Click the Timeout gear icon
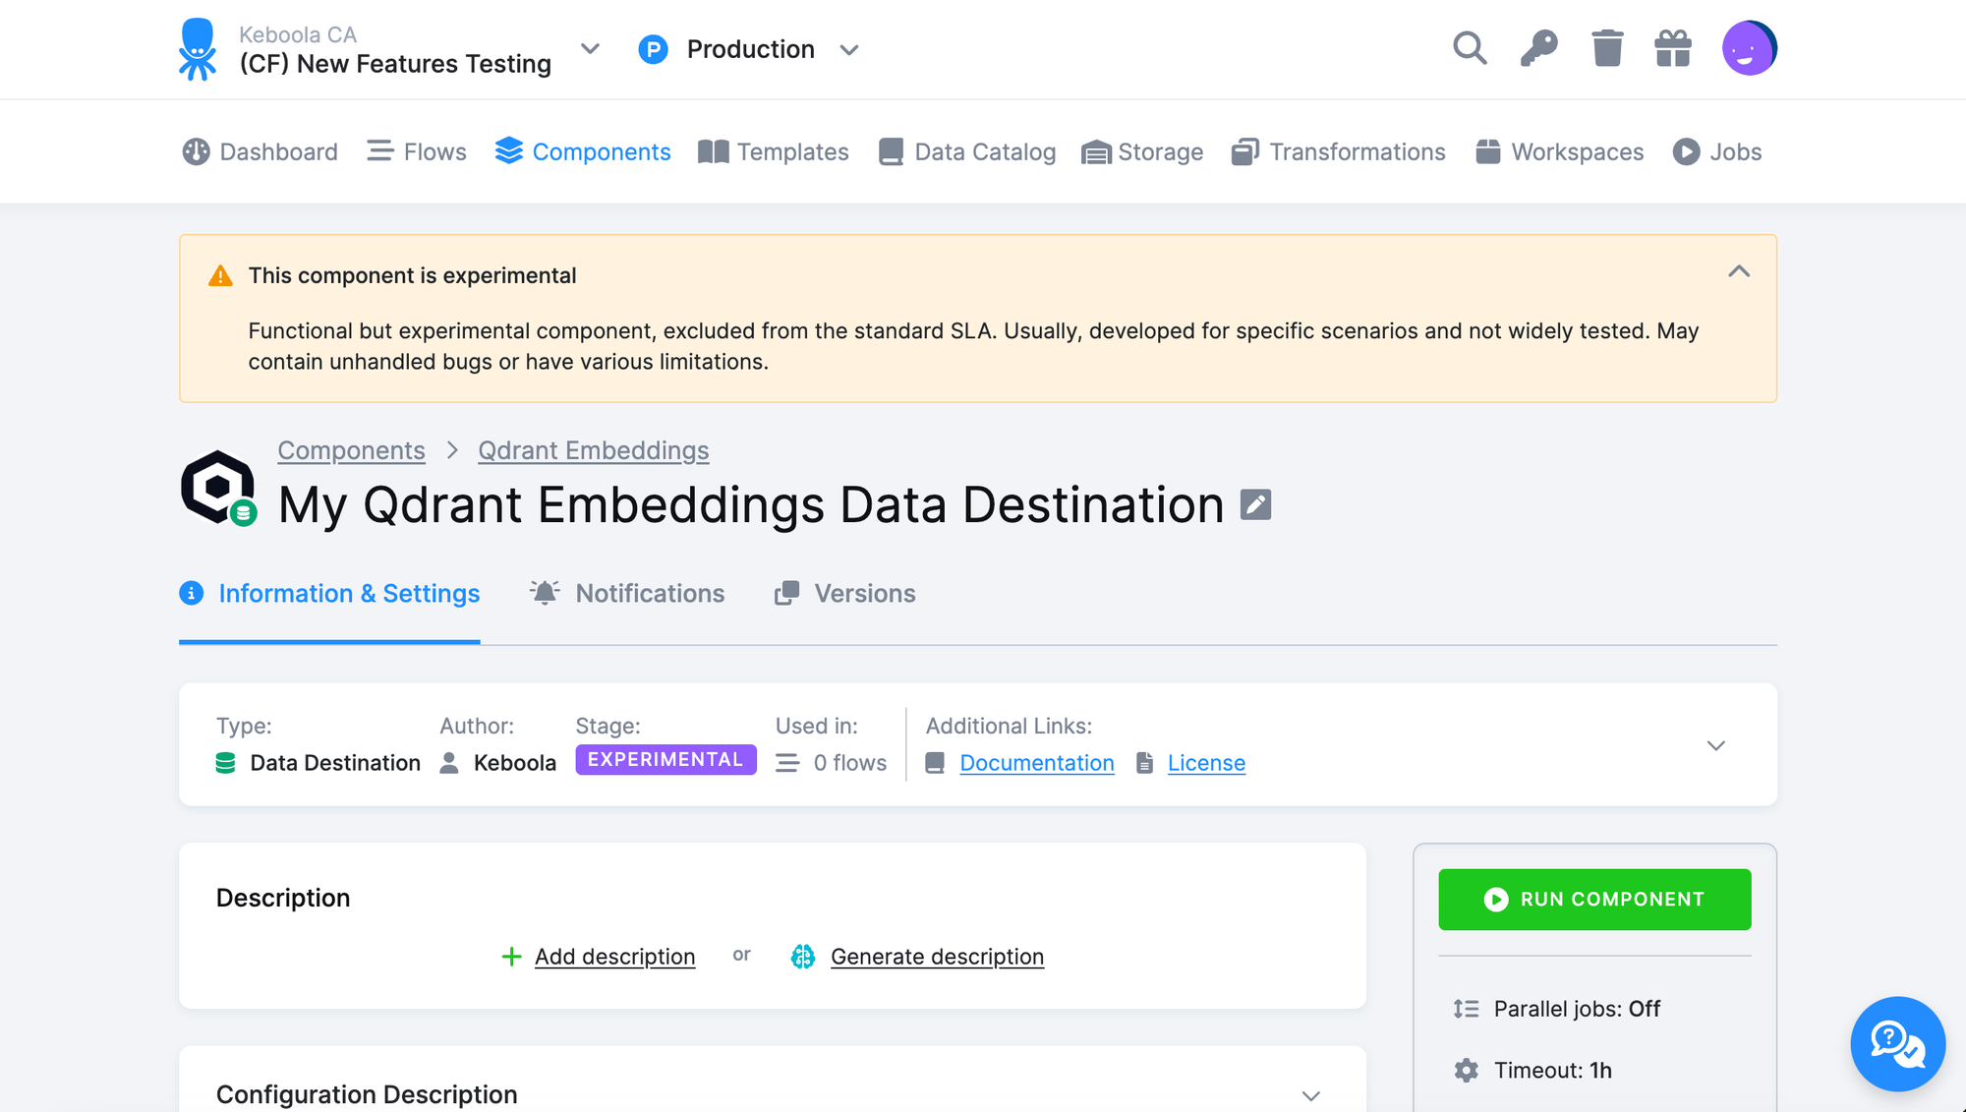Viewport: 1966px width, 1112px height. pos(1466,1071)
